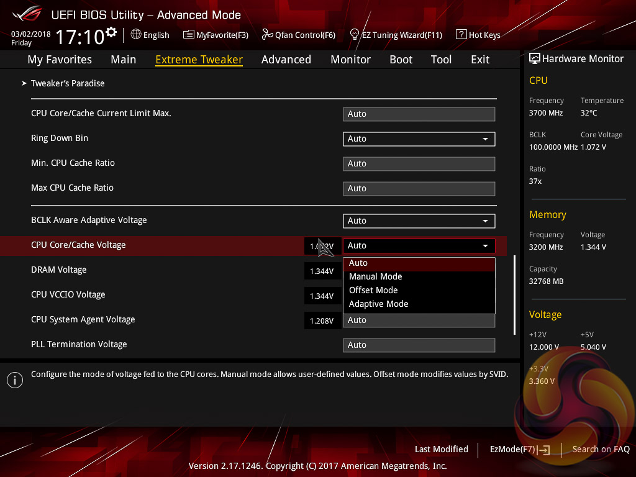Open Hot Keys question mark icon
The height and width of the screenshot is (477, 636).
(x=461, y=35)
